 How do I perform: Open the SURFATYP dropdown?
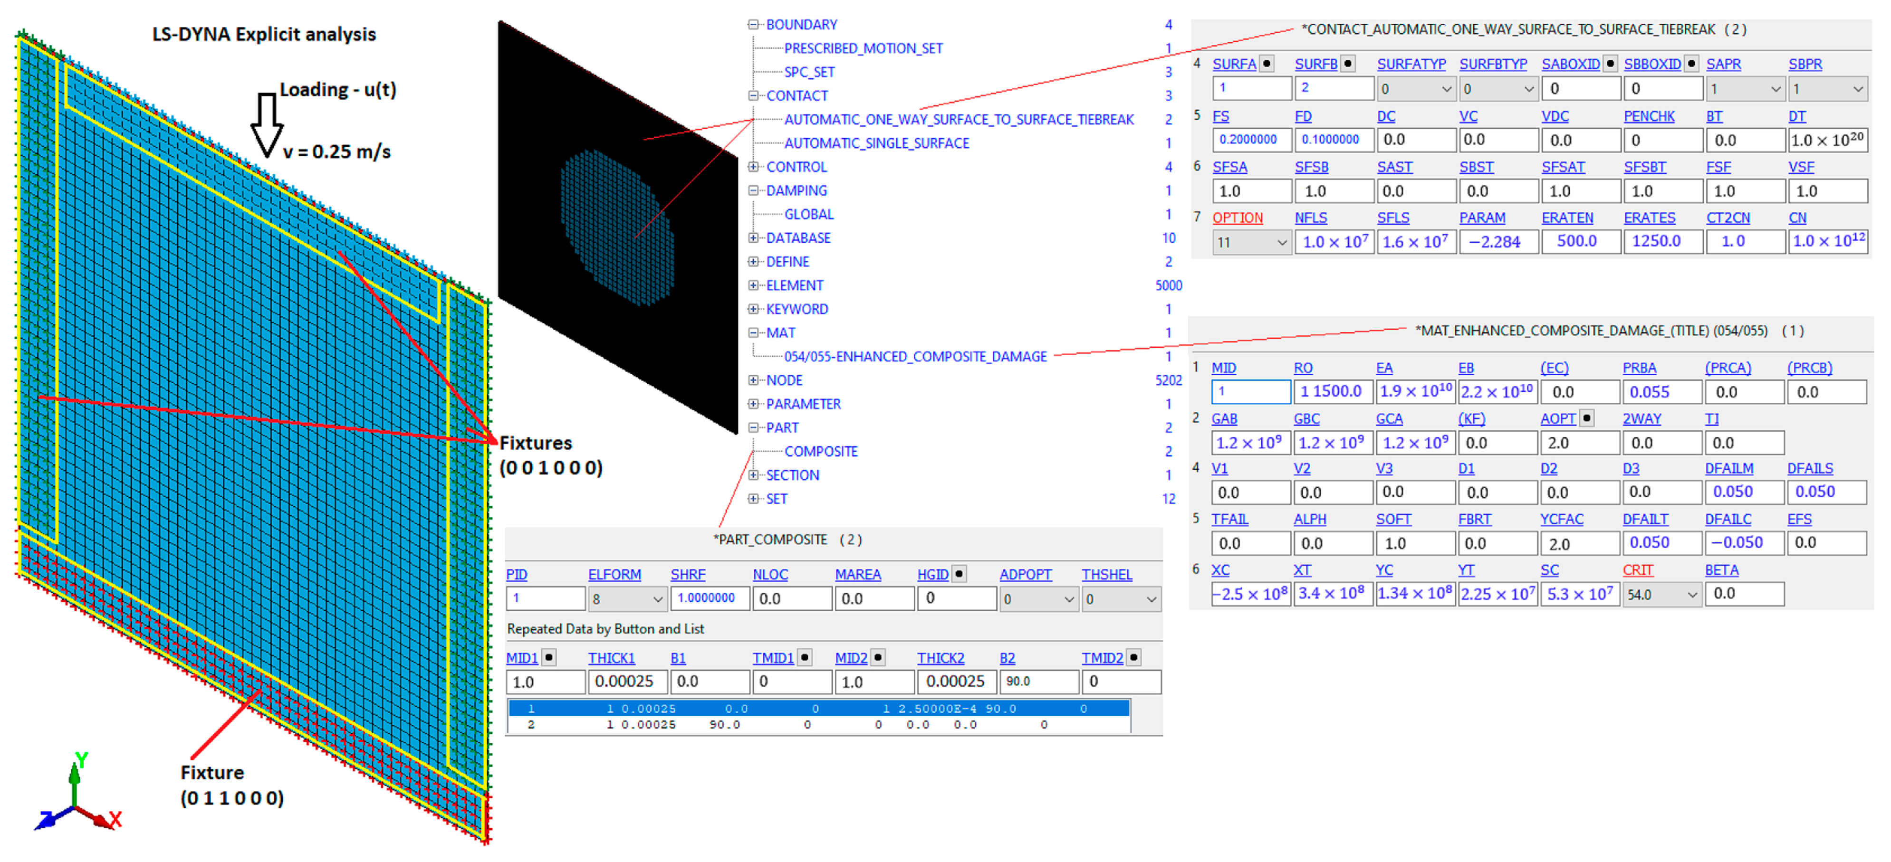coord(1416,89)
